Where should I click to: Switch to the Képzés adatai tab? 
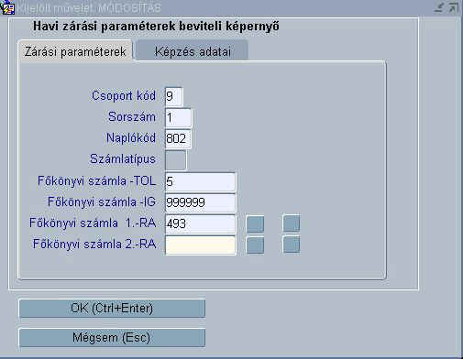pyautogui.click(x=192, y=50)
